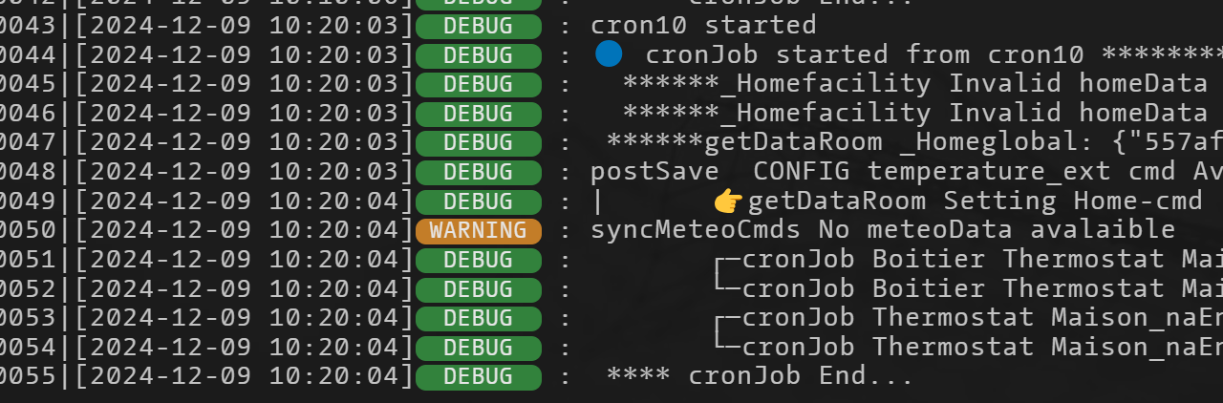
Task: Click the DEBUG badge on the cronJob End line
Action: point(478,377)
